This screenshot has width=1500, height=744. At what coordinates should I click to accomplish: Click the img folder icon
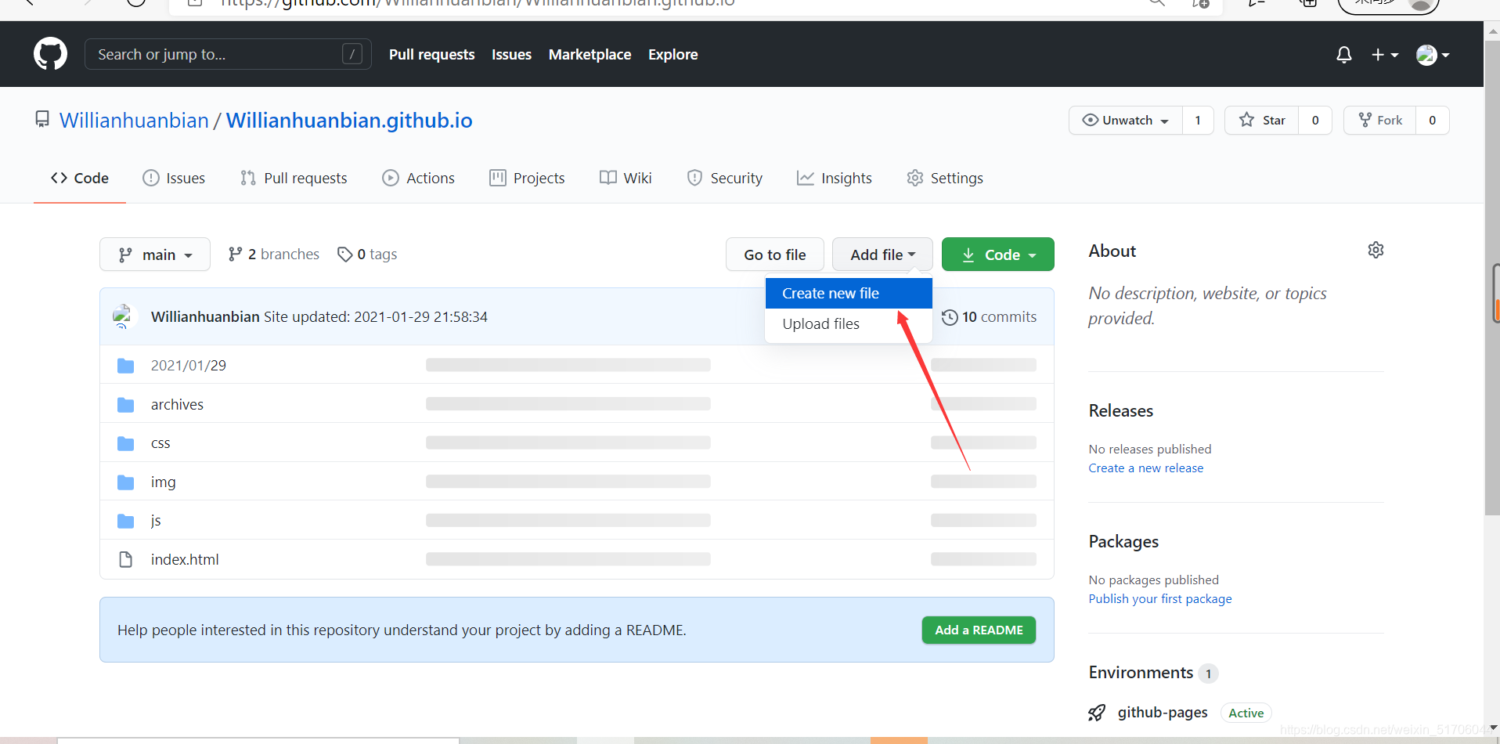(125, 482)
